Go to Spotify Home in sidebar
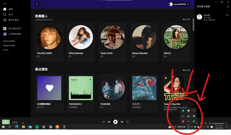The image size is (231, 135). click(x=8, y=9)
